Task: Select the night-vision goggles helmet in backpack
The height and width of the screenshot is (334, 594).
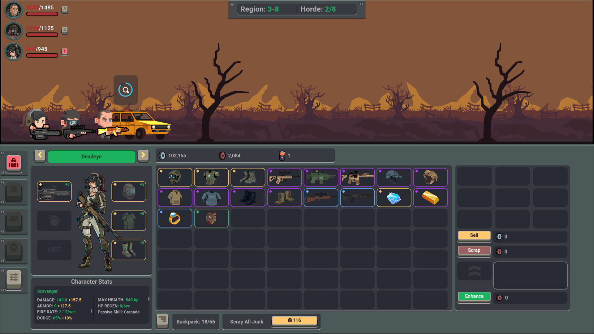Action: (394, 177)
